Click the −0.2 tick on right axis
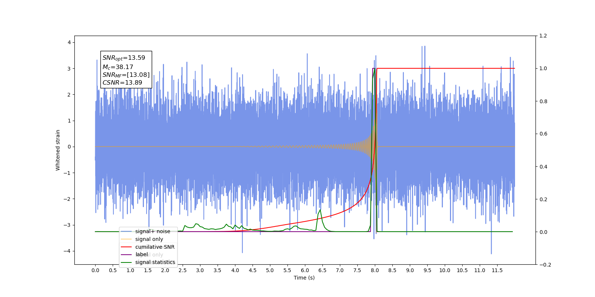The width and height of the screenshot is (595, 297). [545, 265]
